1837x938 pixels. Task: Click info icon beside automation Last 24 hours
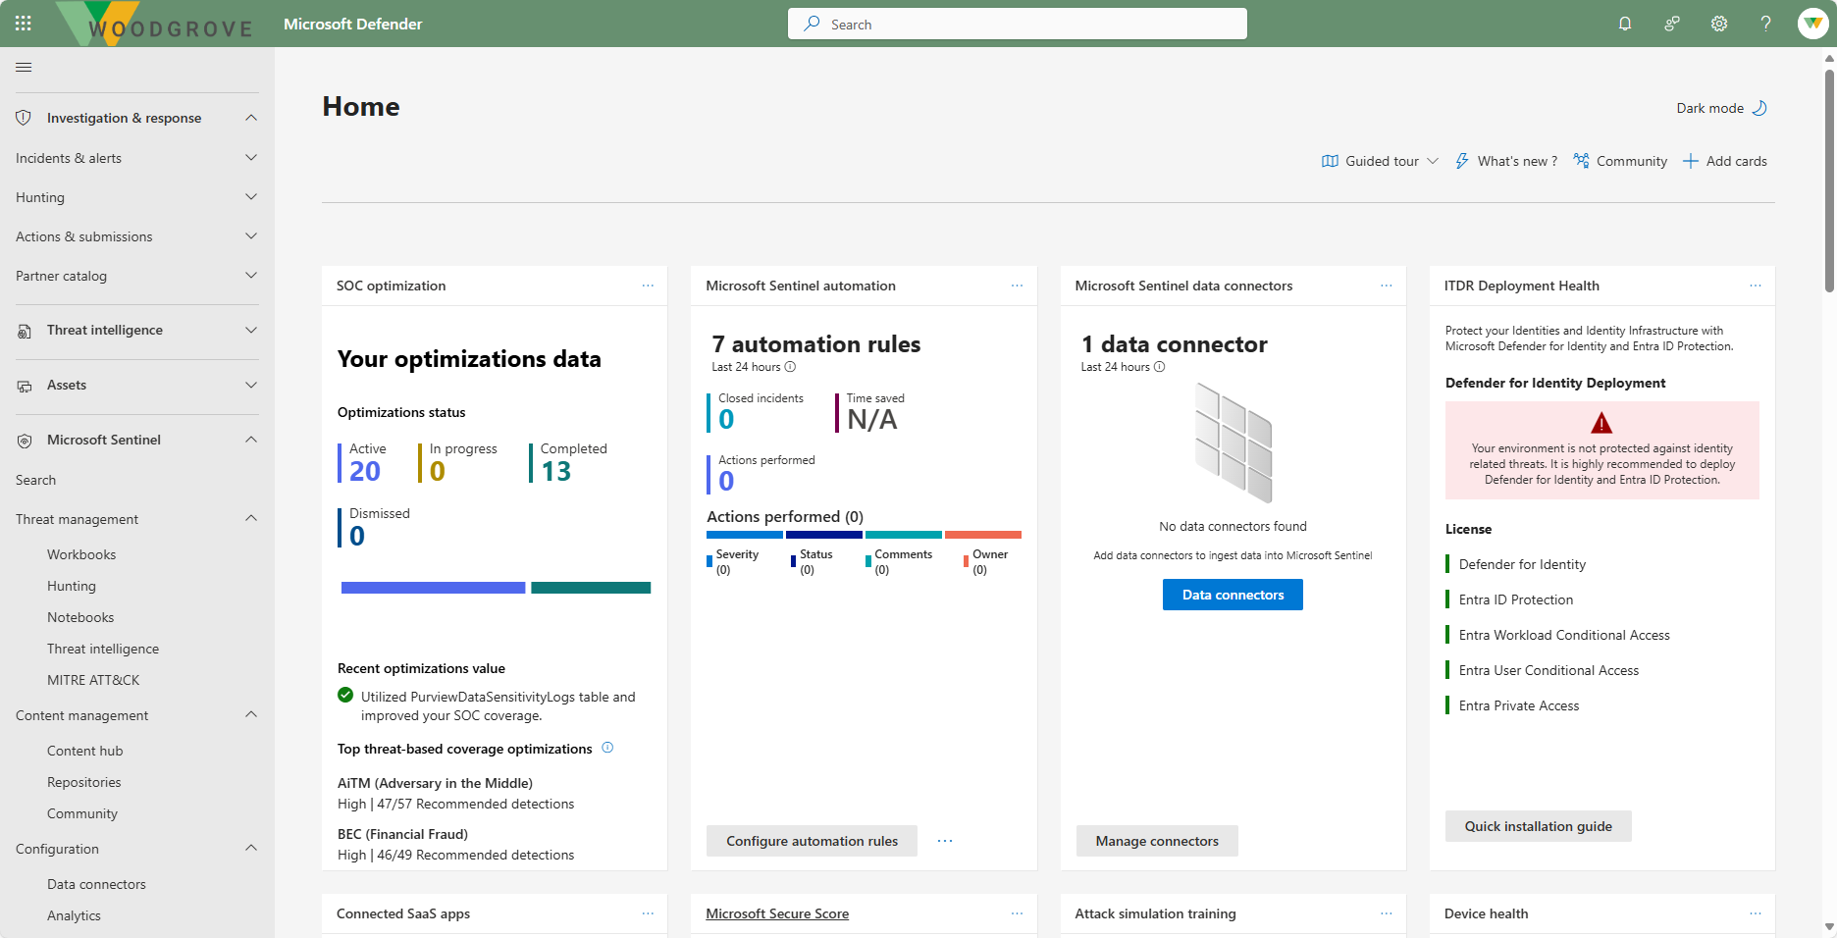point(790,367)
